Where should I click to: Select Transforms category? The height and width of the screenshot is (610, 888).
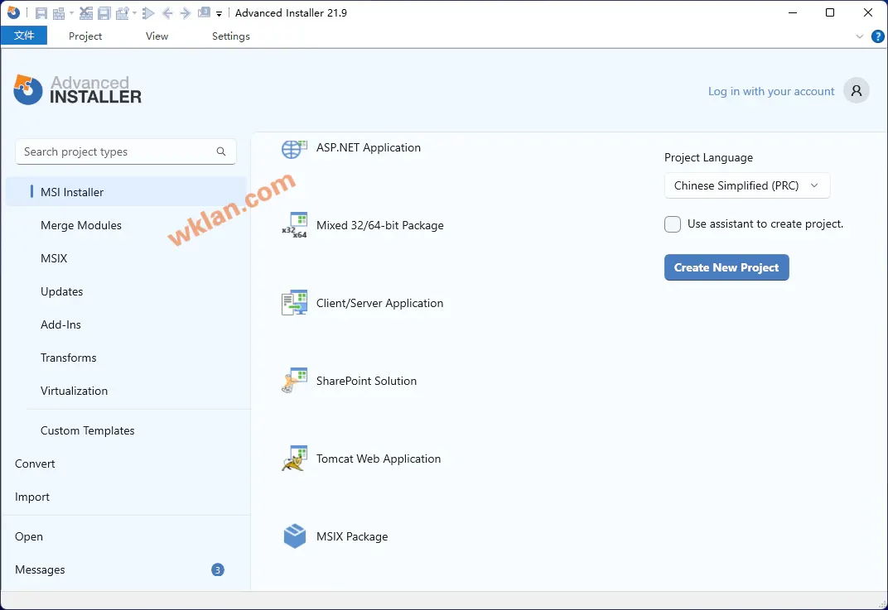[69, 358]
